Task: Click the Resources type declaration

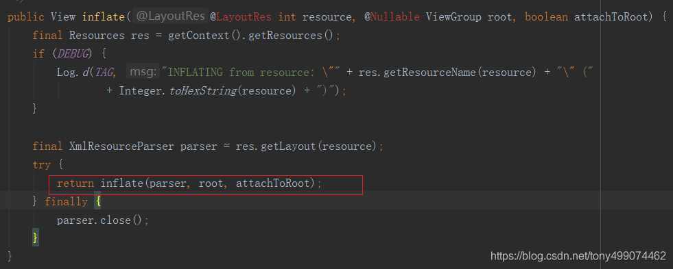Action: tap(97, 35)
